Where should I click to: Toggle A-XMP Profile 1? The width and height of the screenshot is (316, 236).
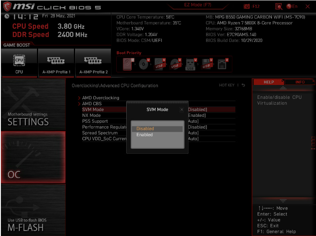(56, 63)
